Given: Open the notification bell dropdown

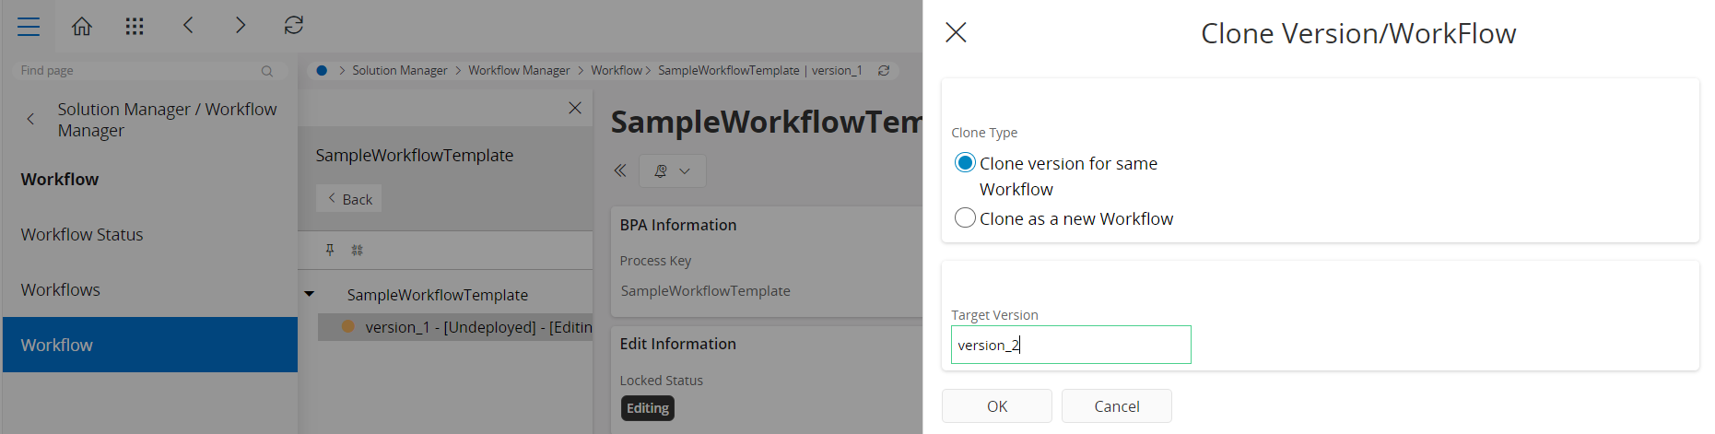Looking at the screenshot, I should (672, 171).
